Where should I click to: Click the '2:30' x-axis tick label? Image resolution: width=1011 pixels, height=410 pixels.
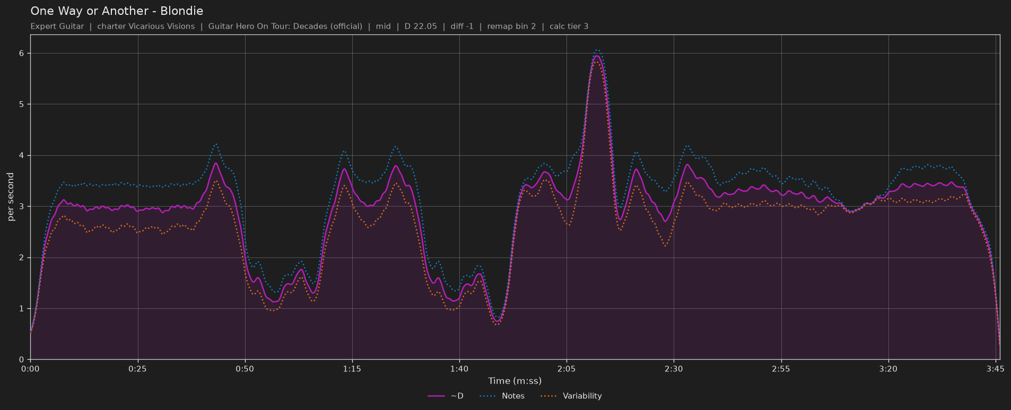(674, 369)
